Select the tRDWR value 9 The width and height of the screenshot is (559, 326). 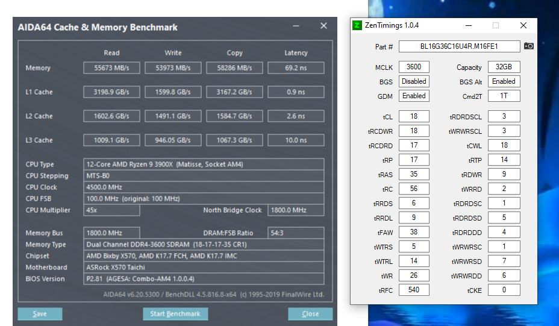coord(504,174)
